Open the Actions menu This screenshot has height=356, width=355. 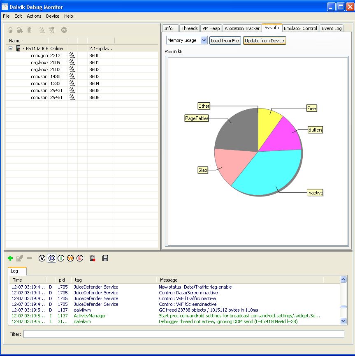click(x=34, y=16)
